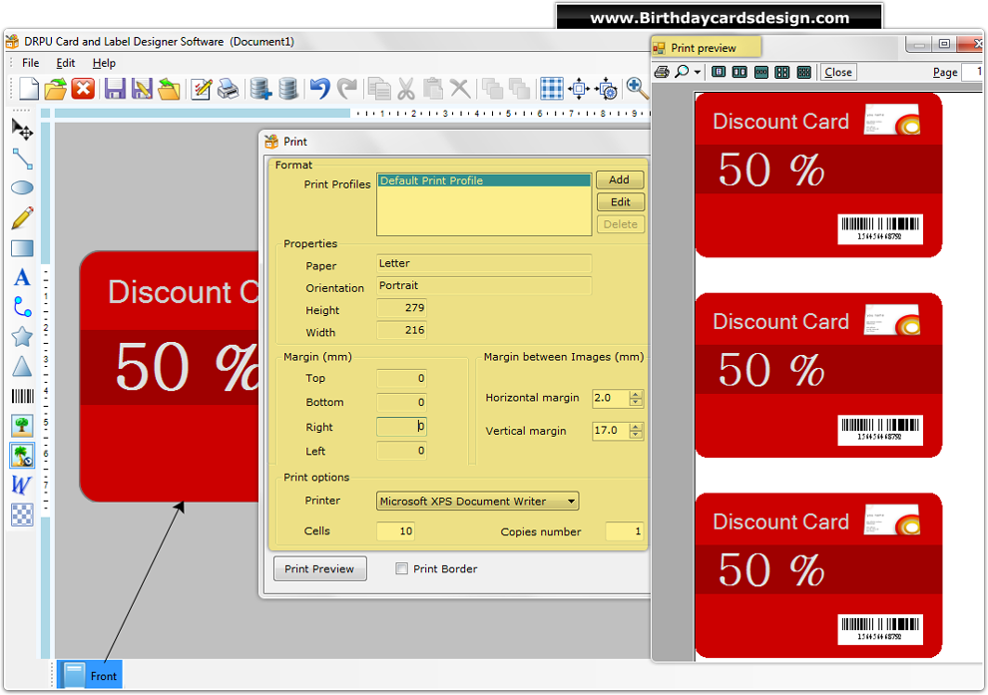Select the image library tool with palm tree
The height and width of the screenshot is (695, 988).
pyautogui.click(x=22, y=455)
